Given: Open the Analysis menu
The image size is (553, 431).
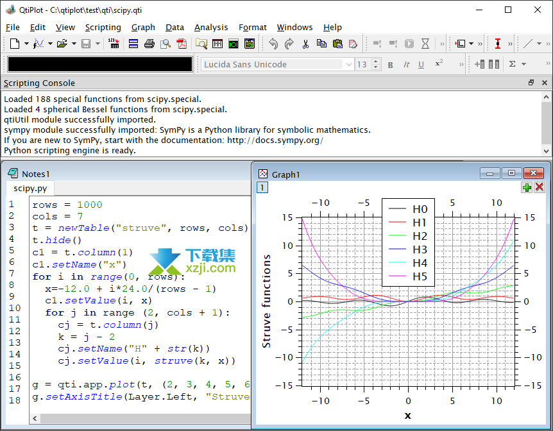Looking at the screenshot, I should (211, 27).
